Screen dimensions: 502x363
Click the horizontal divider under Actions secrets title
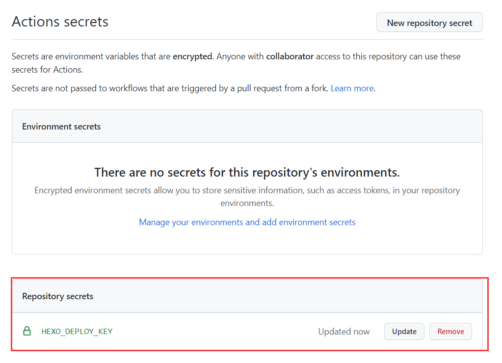(247, 39)
